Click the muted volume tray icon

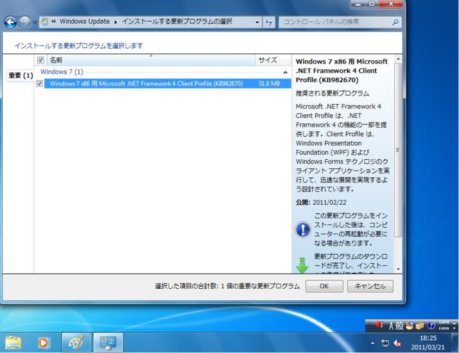(x=397, y=343)
